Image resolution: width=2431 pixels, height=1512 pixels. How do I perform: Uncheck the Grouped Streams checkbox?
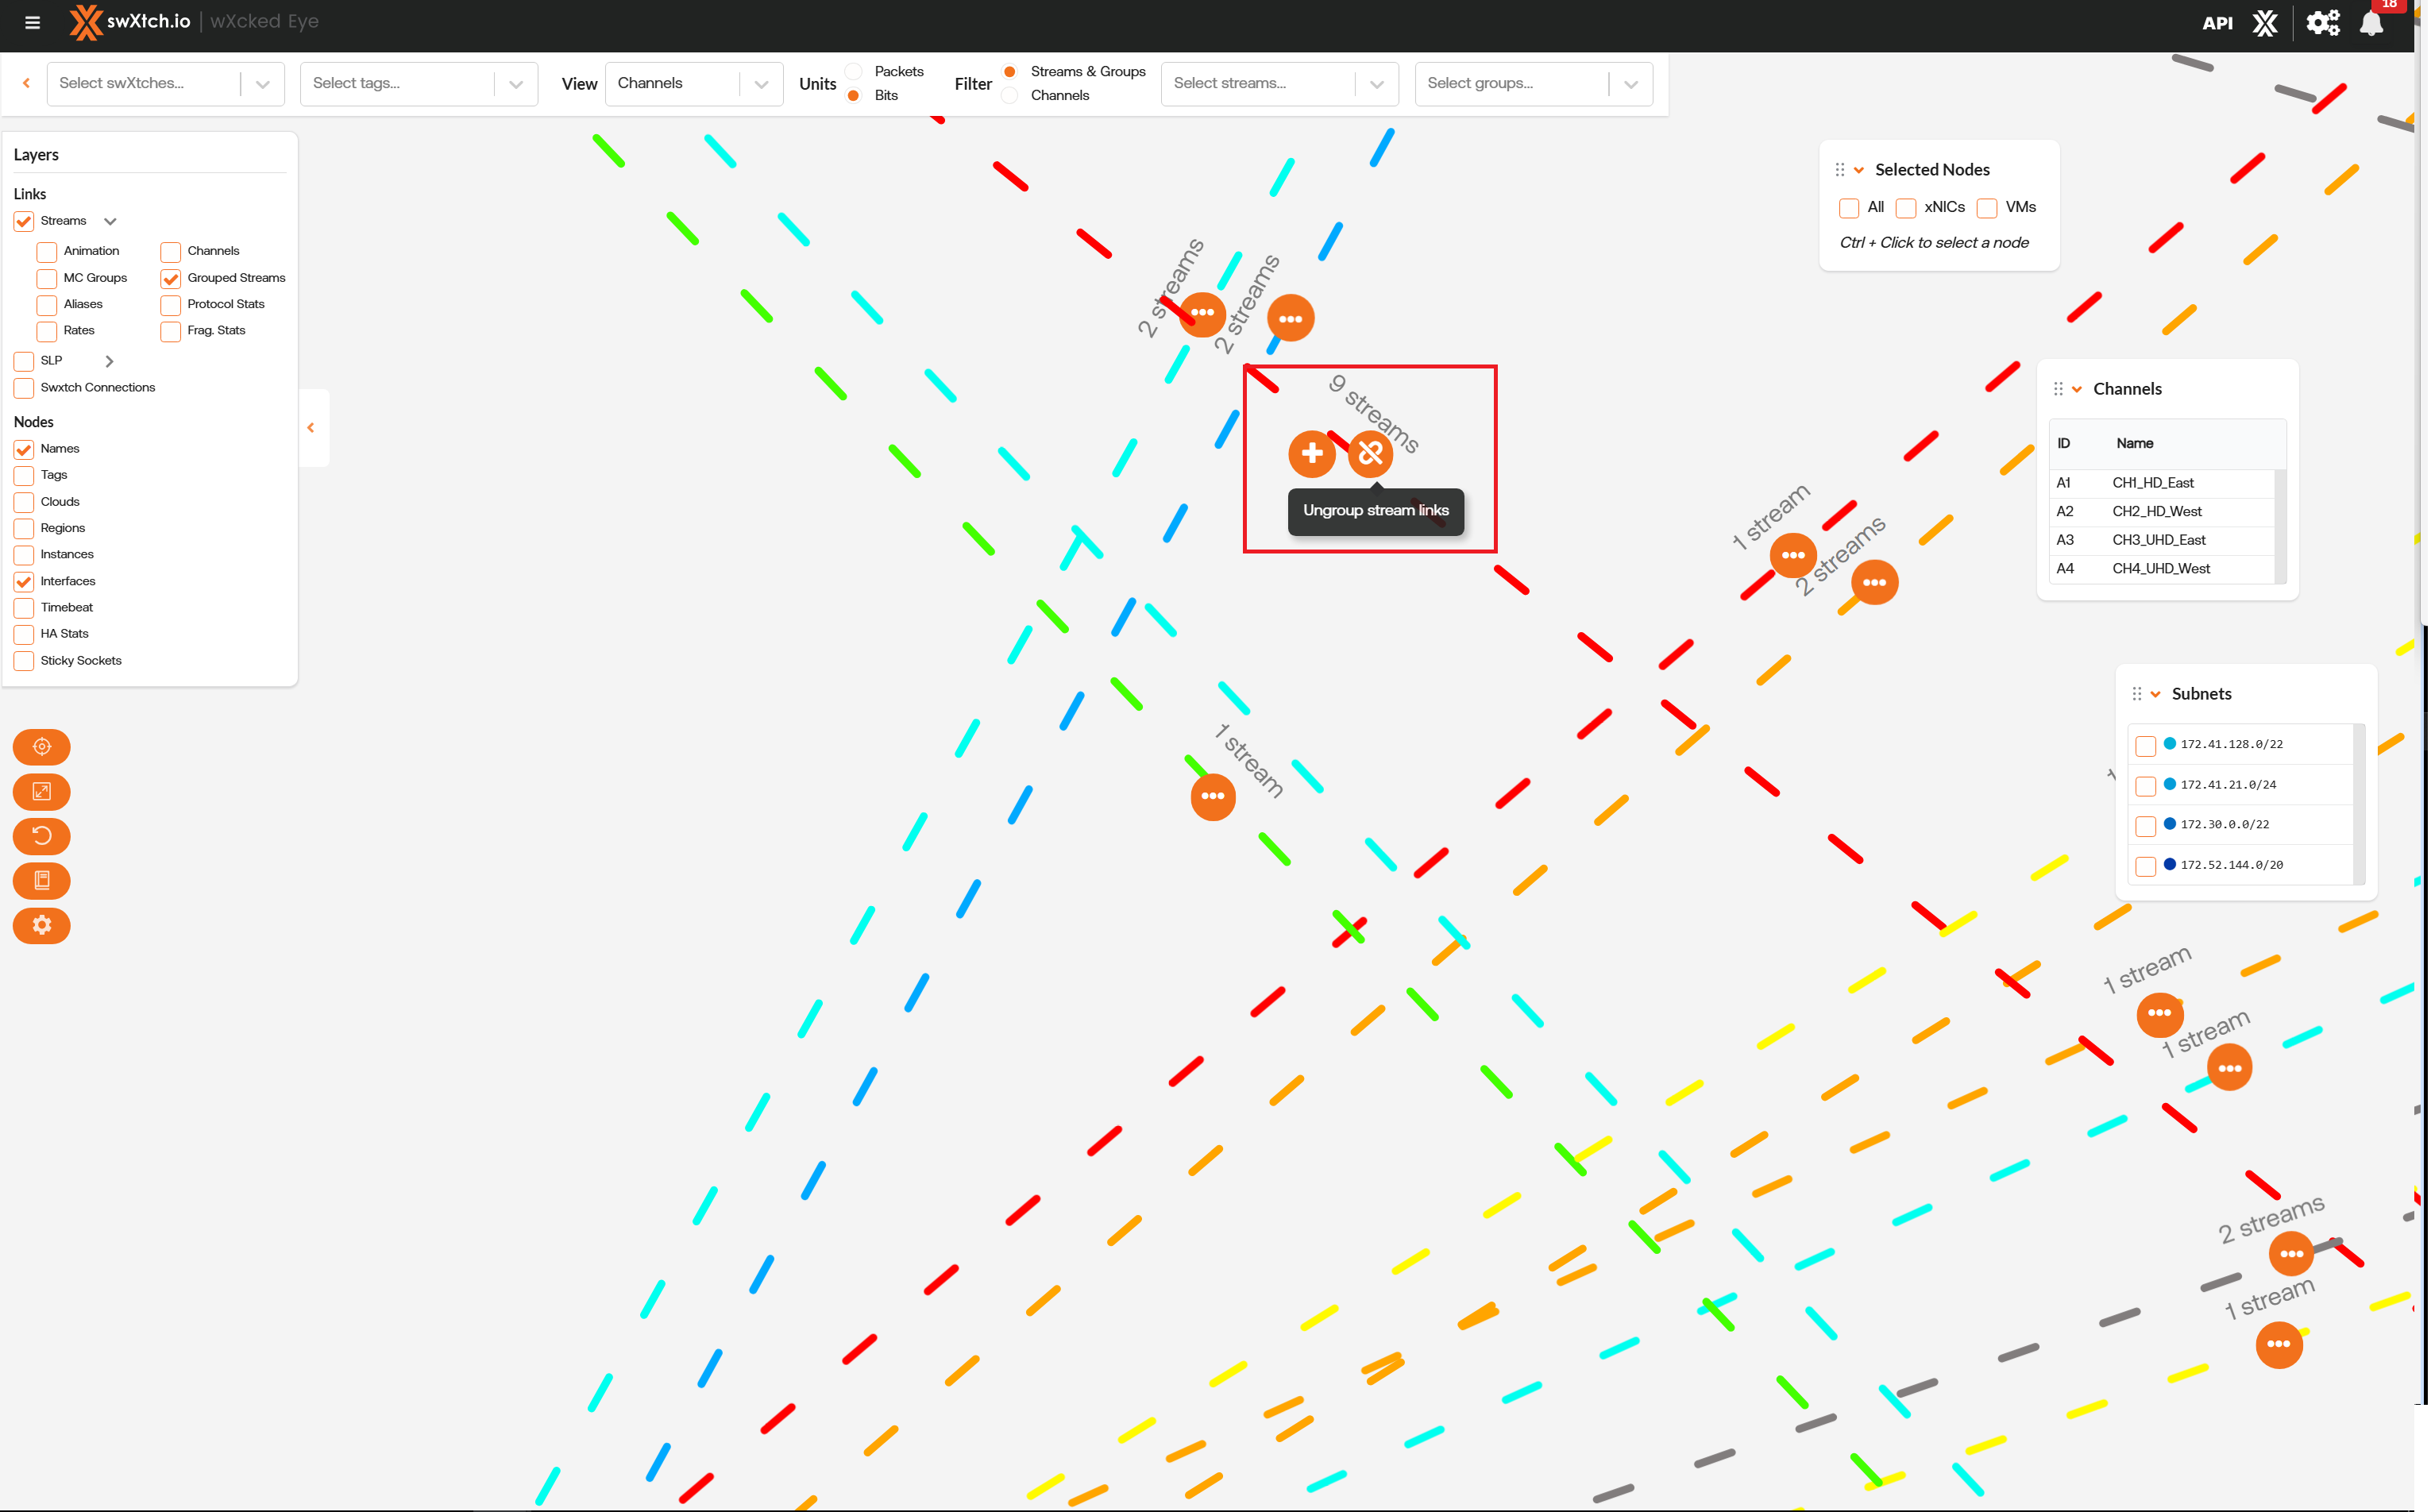tap(171, 278)
